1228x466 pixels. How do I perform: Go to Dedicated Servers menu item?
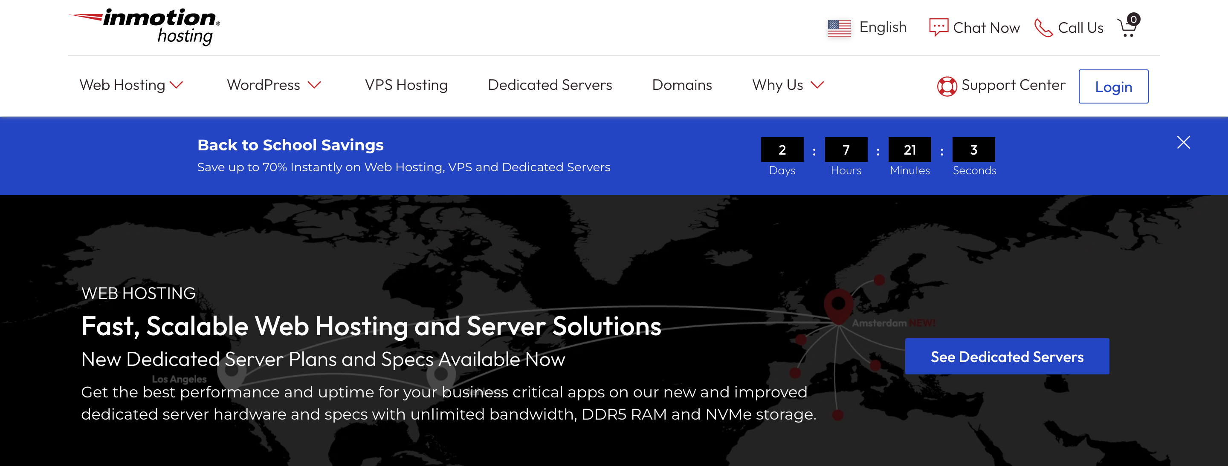[550, 85]
